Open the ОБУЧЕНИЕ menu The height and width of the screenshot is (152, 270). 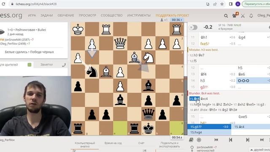(66, 15)
